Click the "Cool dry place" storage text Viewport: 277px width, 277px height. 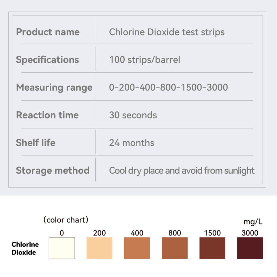pyautogui.click(x=182, y=171)
